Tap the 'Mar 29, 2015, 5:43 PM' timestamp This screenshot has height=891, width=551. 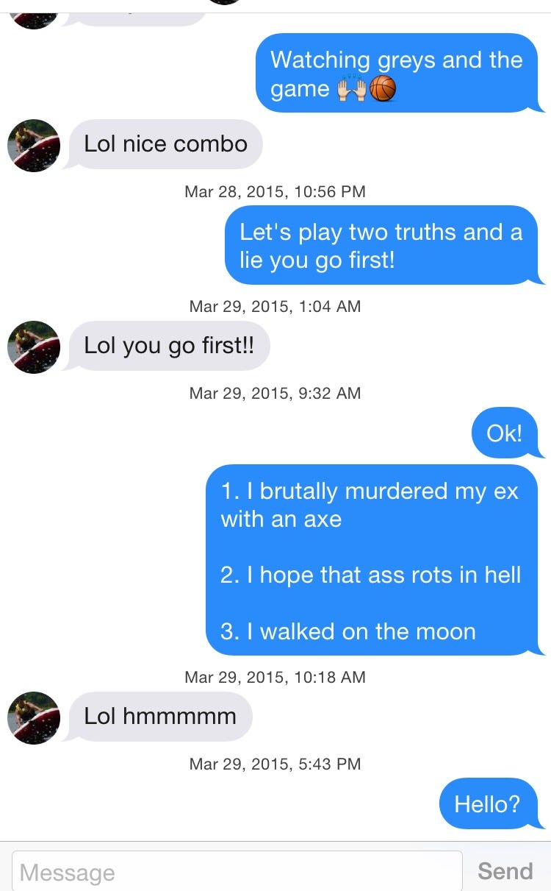(275, 764)
